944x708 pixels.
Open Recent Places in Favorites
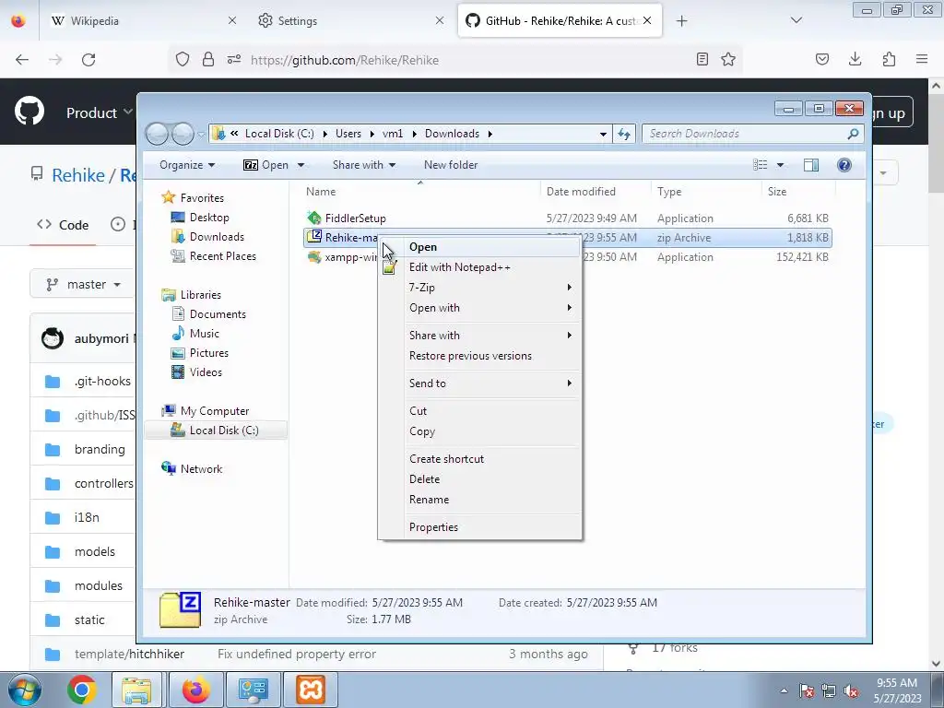(x=223, y=256)
